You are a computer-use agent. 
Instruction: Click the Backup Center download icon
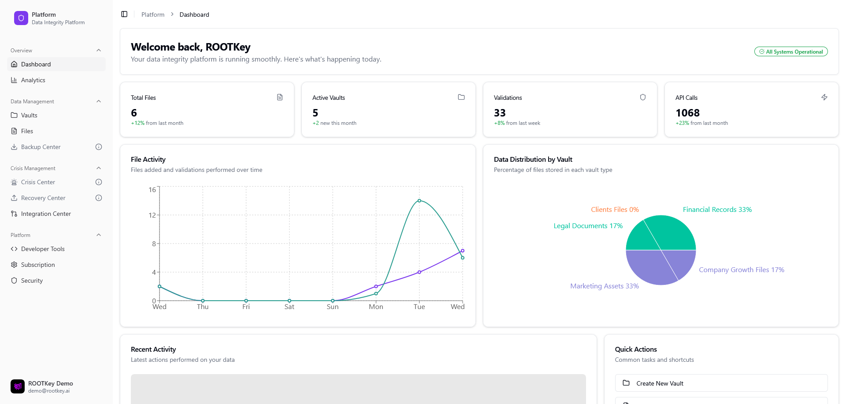click(14, 147)
